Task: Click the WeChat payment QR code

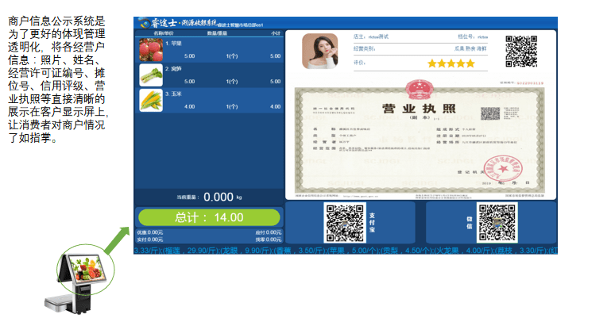Action: pos(497,222)
